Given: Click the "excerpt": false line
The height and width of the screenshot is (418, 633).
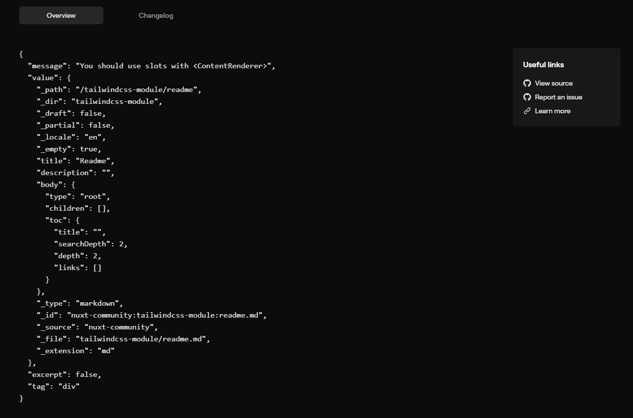Looking at the screenshot, I should 65,374.
